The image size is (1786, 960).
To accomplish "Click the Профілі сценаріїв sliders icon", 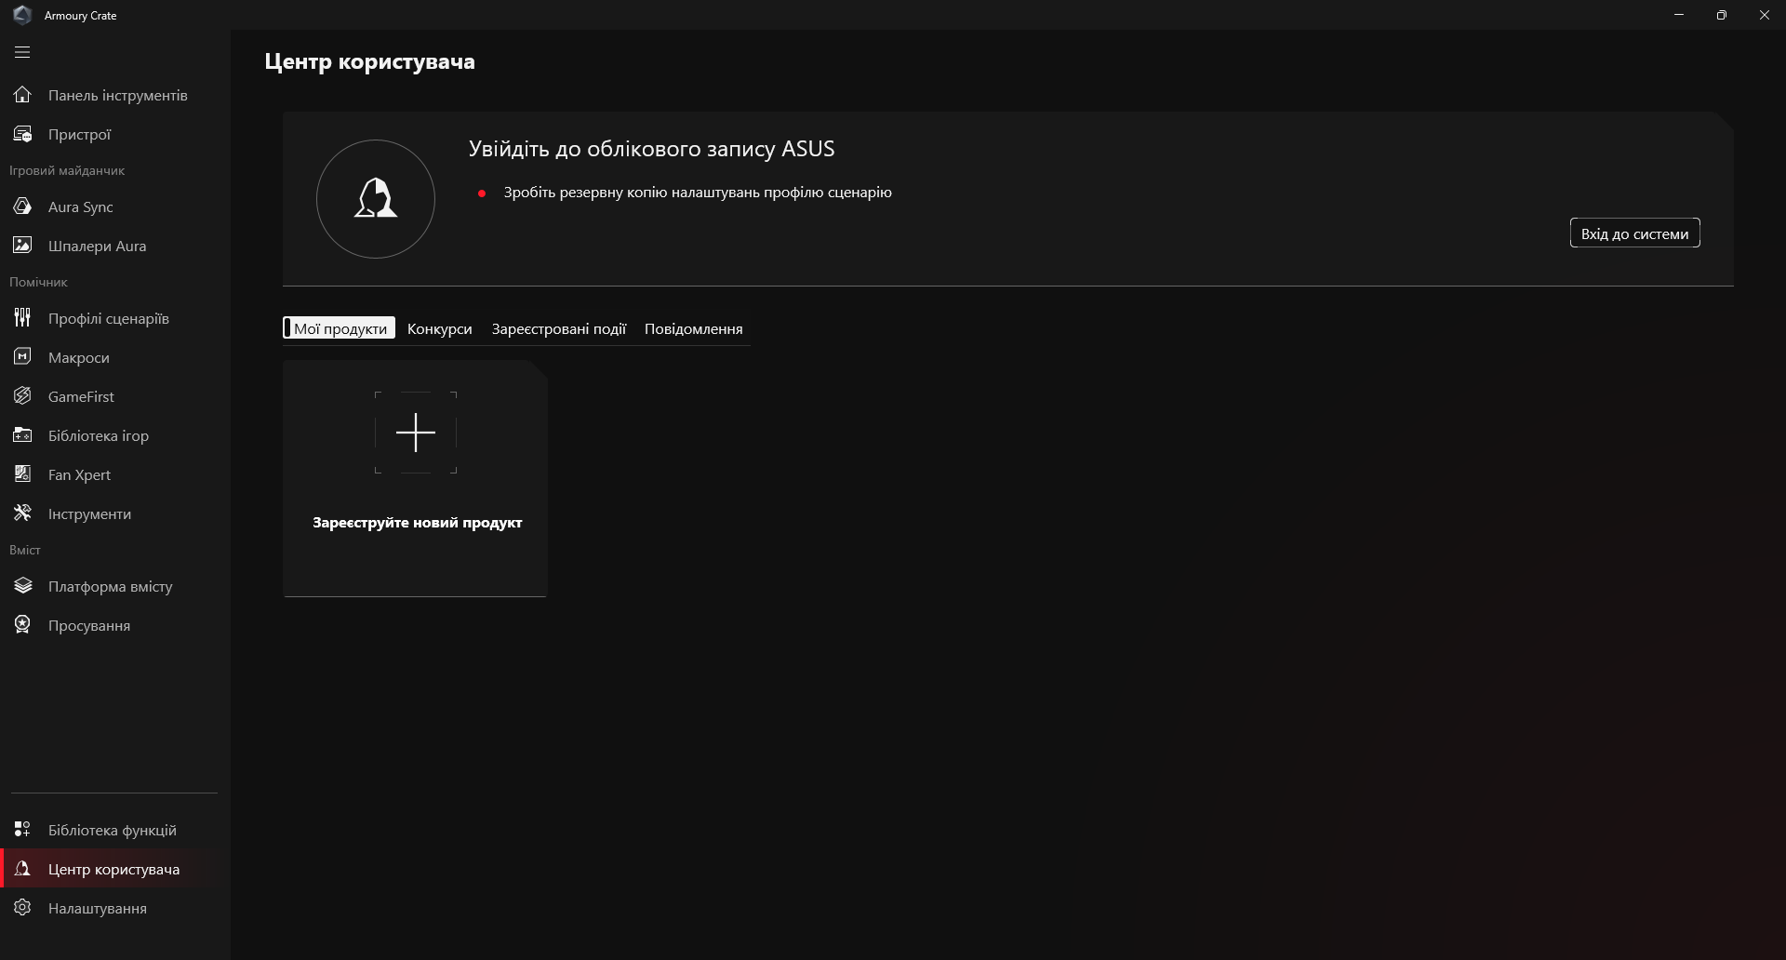I will pyautogui.click(x=22, y=318).
